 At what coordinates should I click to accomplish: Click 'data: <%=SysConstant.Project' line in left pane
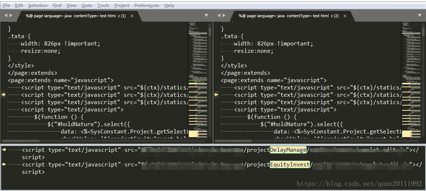(x=124, y=131)
